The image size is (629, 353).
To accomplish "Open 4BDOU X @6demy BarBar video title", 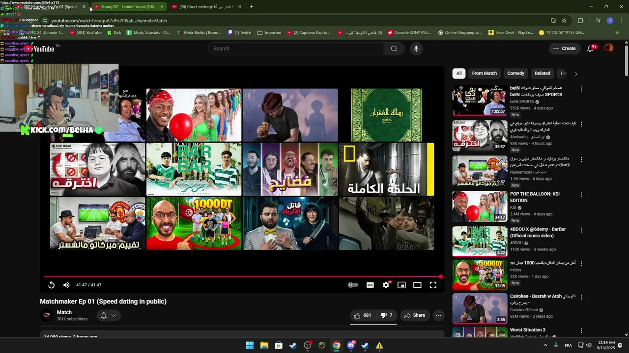I will 538,232.
